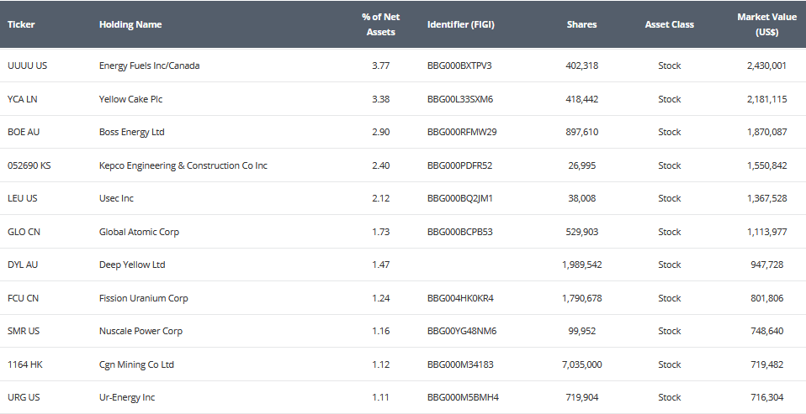Select the share count 7,035,000
This screenshot has height=414, width=806.
click(x=582, y=364)
